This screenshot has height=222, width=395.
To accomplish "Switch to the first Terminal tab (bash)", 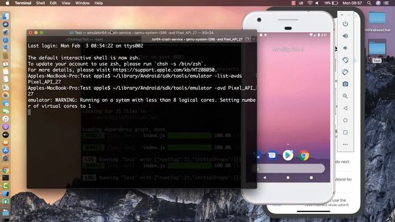I will pyautogui.click(x=84, y=39).
